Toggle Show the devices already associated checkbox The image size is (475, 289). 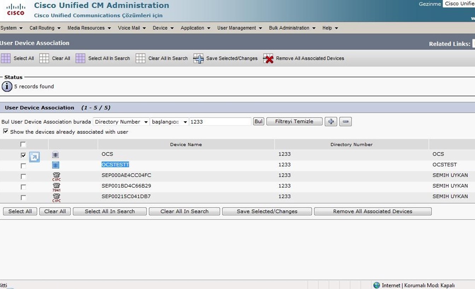6,131
